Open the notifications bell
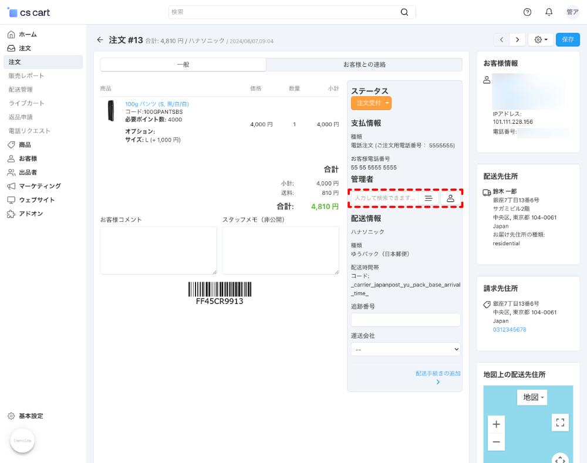The image size is (587, 463). coord(549,12)
